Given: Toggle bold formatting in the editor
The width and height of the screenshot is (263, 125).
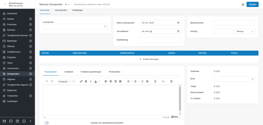Looking at the screenshot, I should tap(86, 81).
